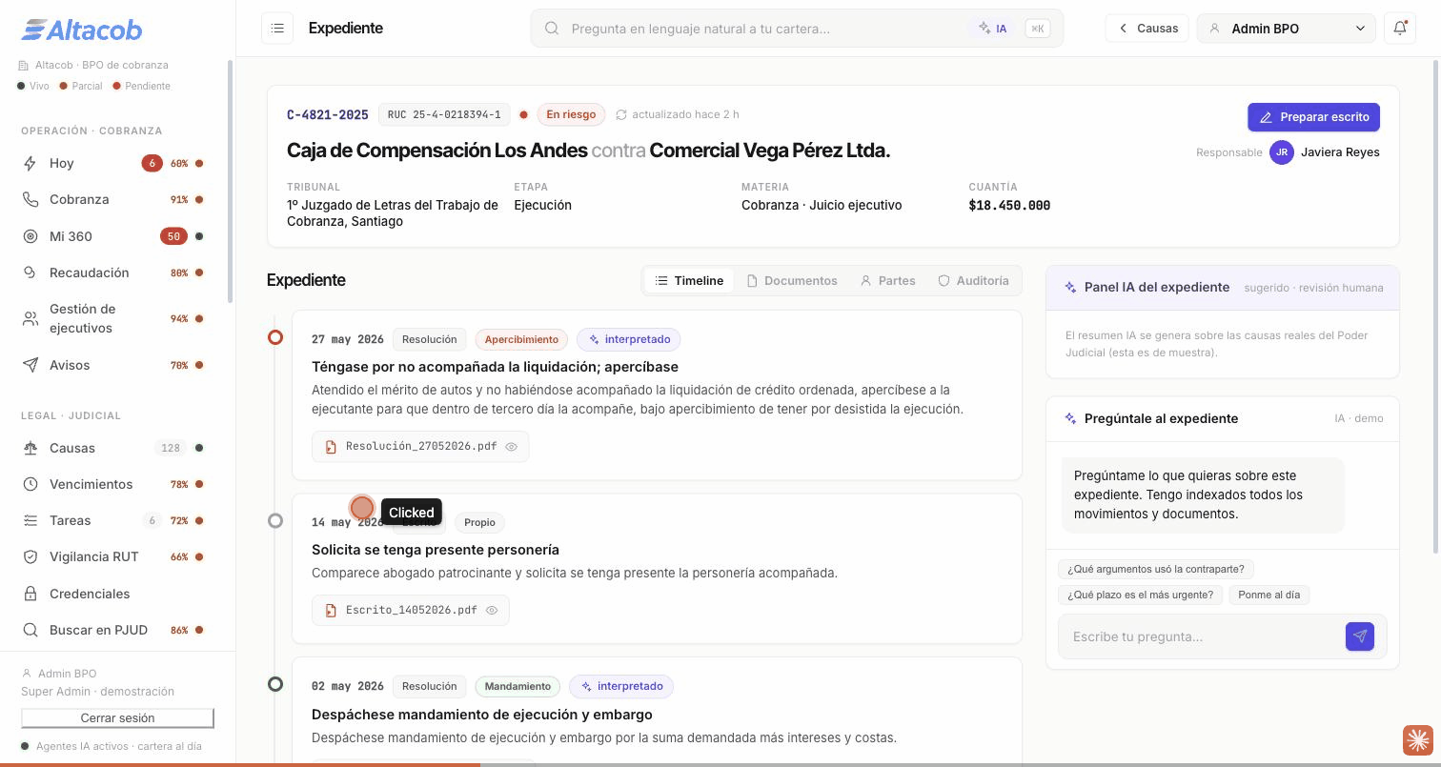This screenshot has width=1441, height=767.
Task: Expand Admin BPO user dropdown
Action: pos(1286,29)
